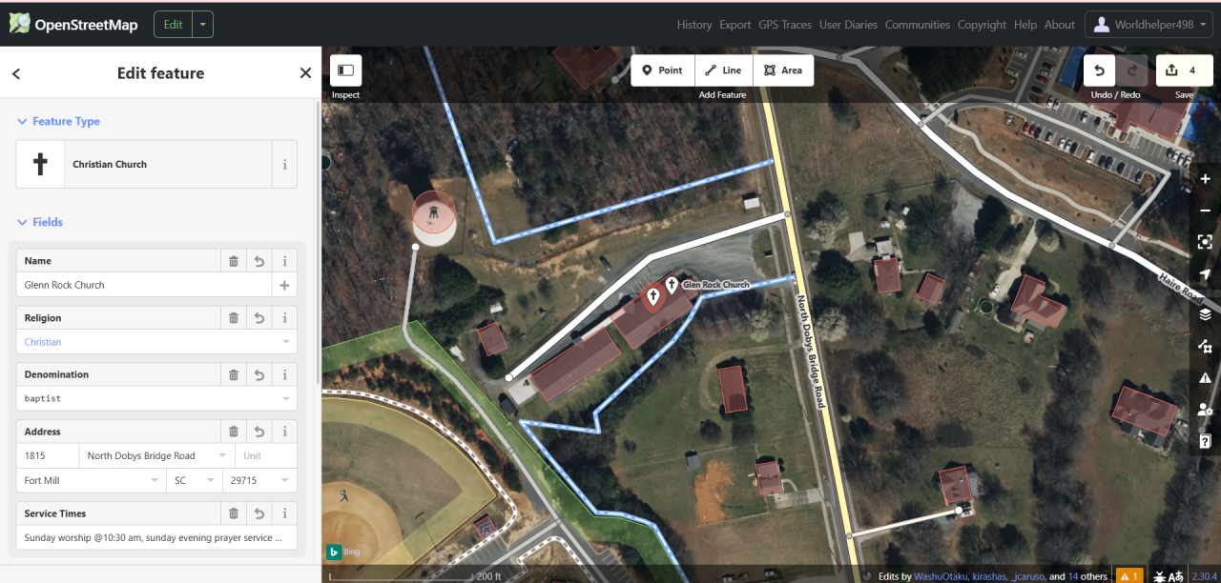
Task: Open the Help panel icon
Action: point(1205,440)
